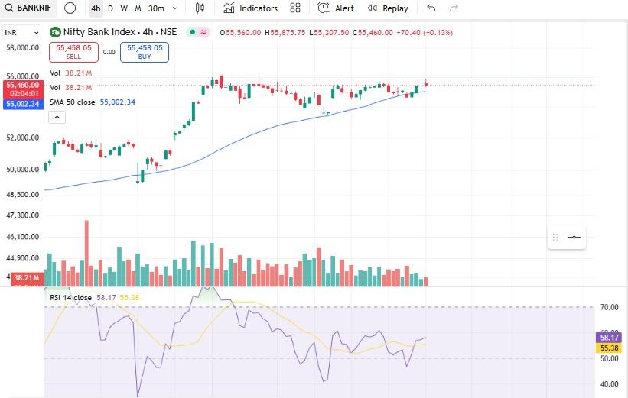The image size is (628, 398).
Task: Click the 55,458.05 BUY button
Action: click(145, 52)
